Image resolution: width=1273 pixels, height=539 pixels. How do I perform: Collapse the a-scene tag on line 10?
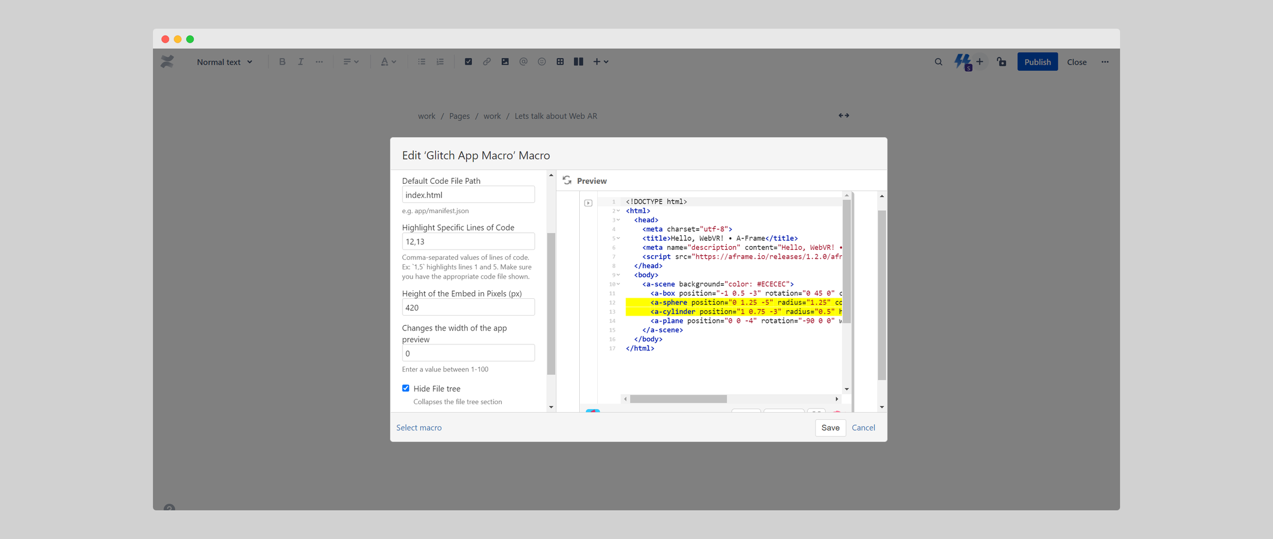[618, 284]
